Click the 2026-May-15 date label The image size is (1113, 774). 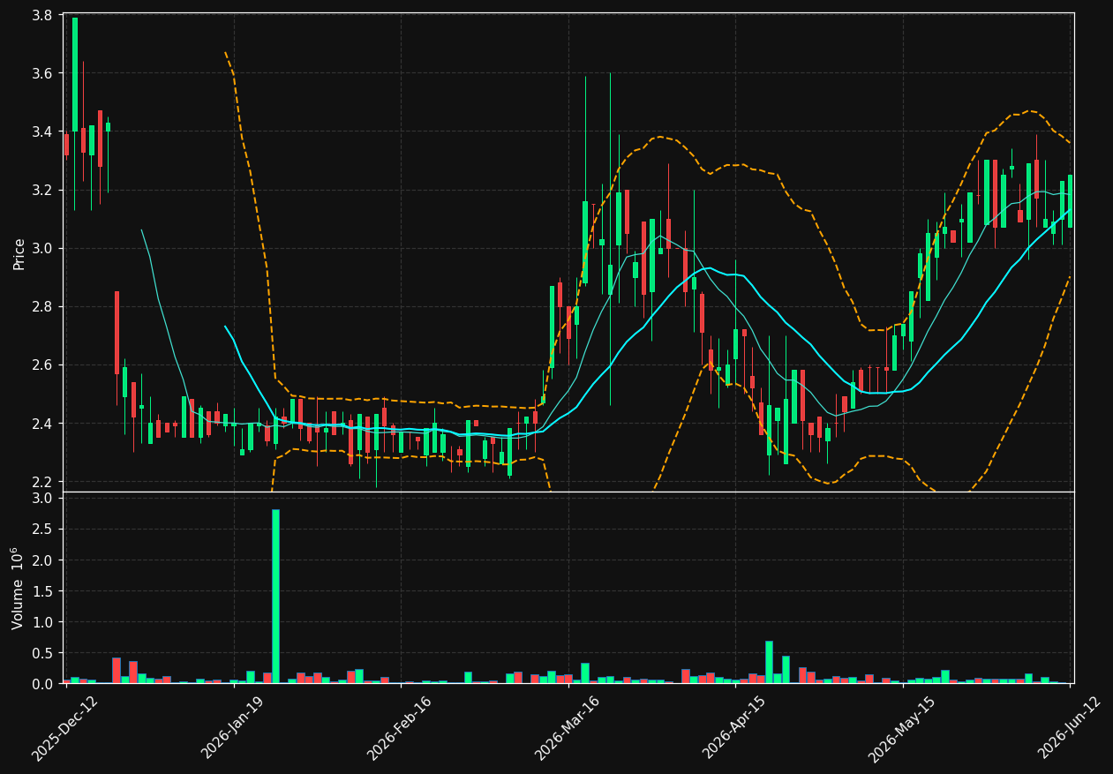[901, 728]
